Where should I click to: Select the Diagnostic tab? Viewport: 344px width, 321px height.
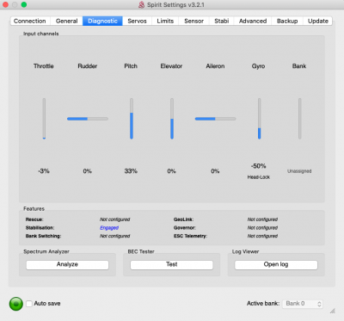(102, 21)
